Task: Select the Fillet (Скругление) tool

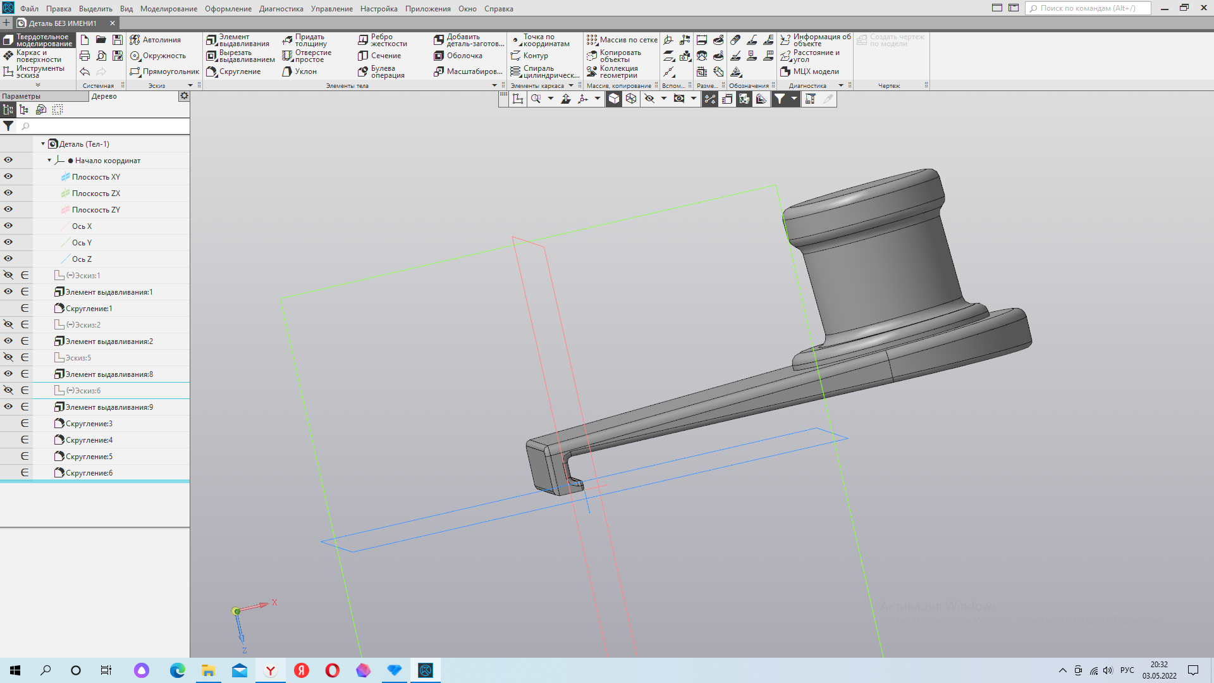Action: coord(212,72)
